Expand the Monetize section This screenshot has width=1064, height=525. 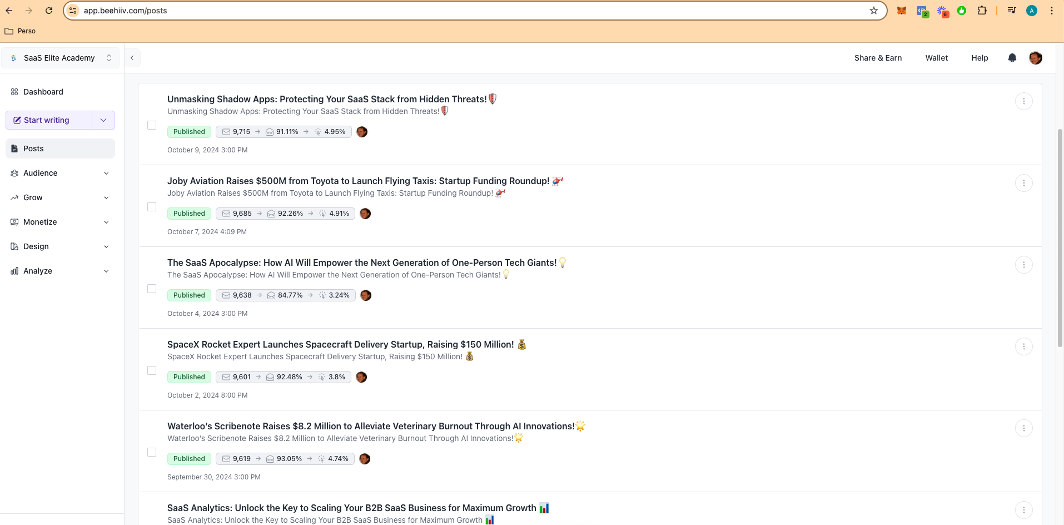60,222
